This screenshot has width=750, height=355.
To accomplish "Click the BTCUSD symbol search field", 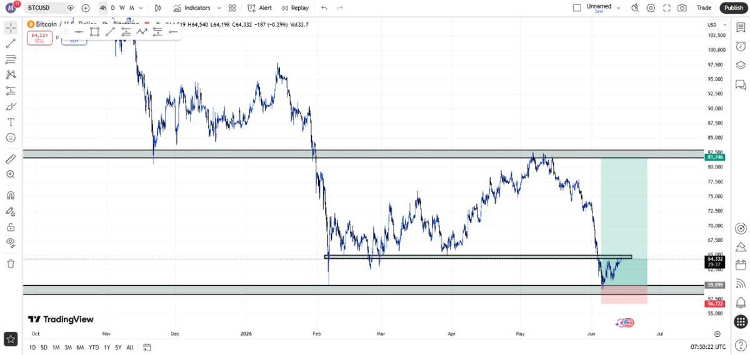I will 50,8.
